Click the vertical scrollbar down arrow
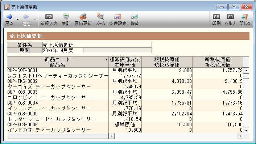 coord(246,130)
